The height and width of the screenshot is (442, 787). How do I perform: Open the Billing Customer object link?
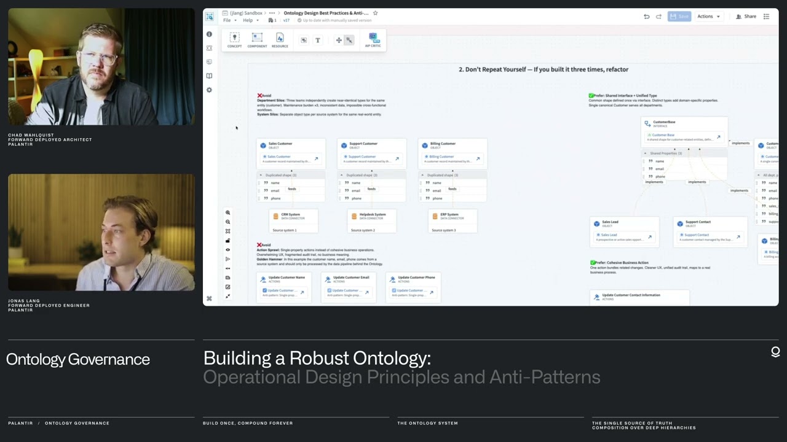478,159
